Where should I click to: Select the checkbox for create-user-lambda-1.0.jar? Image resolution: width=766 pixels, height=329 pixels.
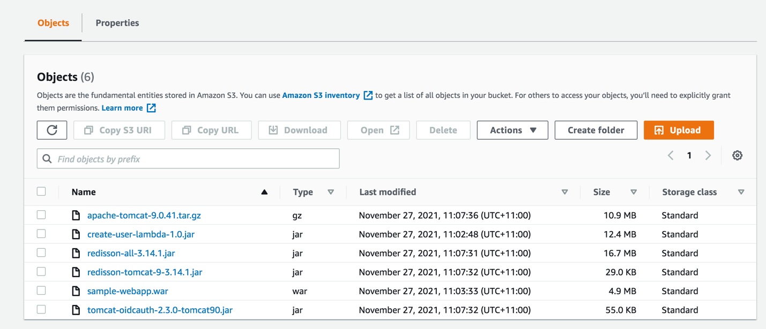click(41, 234)
